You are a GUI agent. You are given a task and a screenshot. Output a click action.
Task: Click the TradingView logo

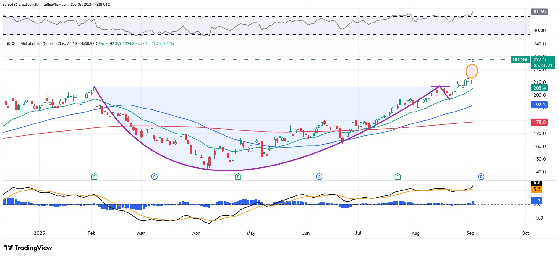point(28,248)
